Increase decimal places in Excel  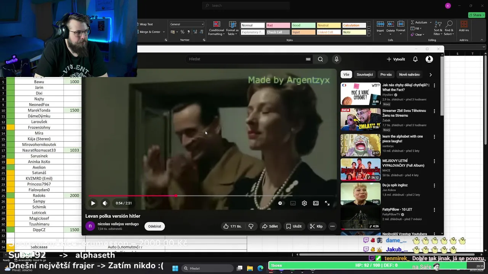[x=195, y=32]
